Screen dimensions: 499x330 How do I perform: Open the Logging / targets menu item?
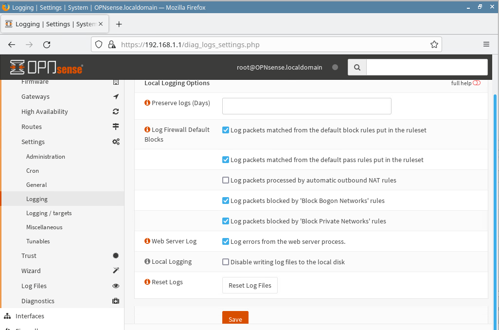click(x=49, y=213)
